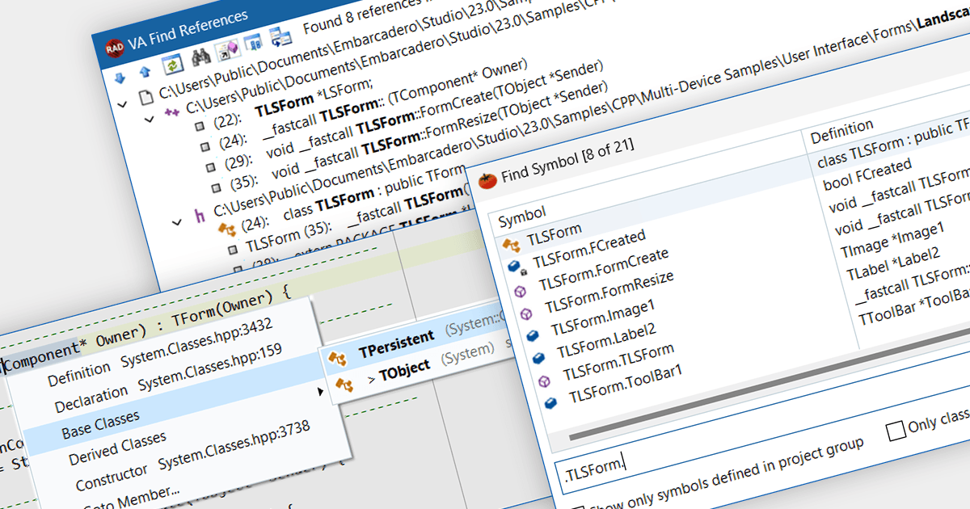Screen dimensions: 970x509
Task: Collapse the cpp file node chevron
Action: coord(150,118)
